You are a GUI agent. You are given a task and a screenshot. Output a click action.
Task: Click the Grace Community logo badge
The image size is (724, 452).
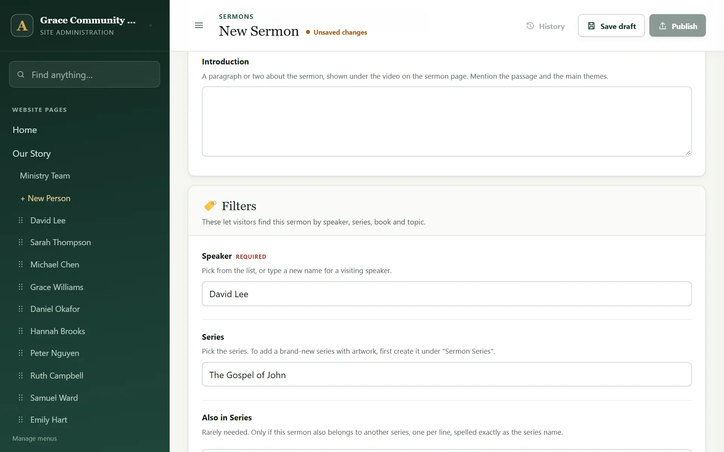[22, 25]
